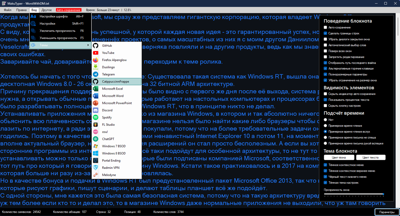Click the Цвет фона button
This screenshot has height=216, width=400.
(339, 158)
